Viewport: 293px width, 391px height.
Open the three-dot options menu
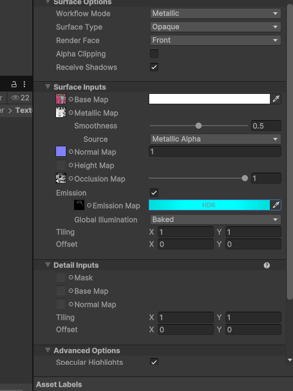24,84
